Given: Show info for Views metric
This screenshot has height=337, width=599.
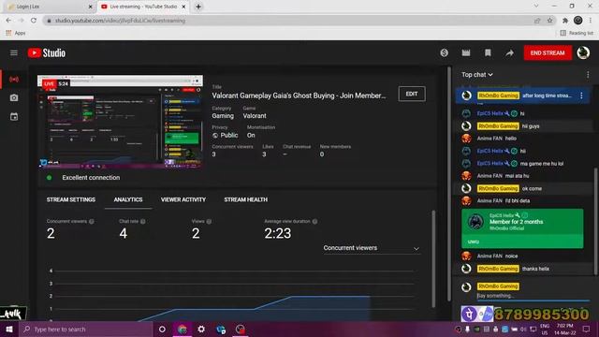Looking at the screenshot, I should click(x=209, y=221).
